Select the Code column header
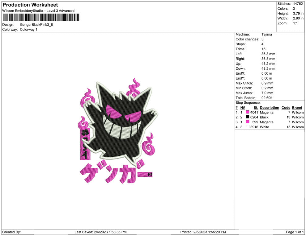306x235 pixels. pos(286,107)
